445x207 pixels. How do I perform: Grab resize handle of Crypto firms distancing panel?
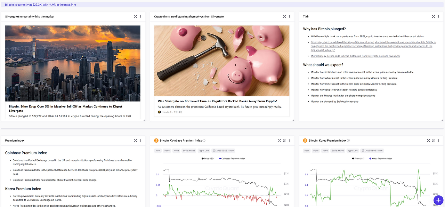point(293,120)
